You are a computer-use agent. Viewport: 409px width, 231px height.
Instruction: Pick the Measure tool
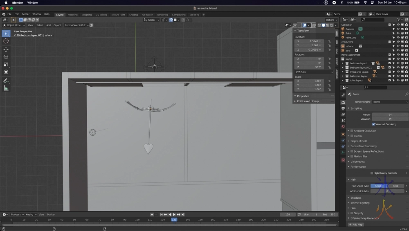(x=6, y=88)
